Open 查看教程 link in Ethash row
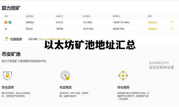This screenshot has height=107, width=179. tap(152, 29)
